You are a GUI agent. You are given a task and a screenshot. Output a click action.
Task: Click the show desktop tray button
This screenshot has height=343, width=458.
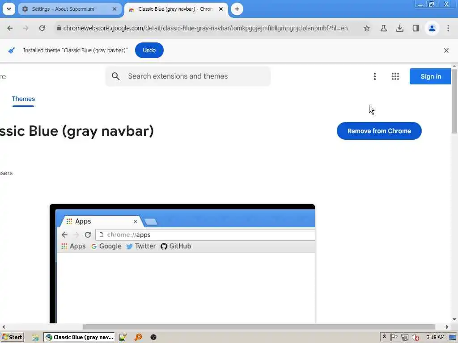point(453,338)
